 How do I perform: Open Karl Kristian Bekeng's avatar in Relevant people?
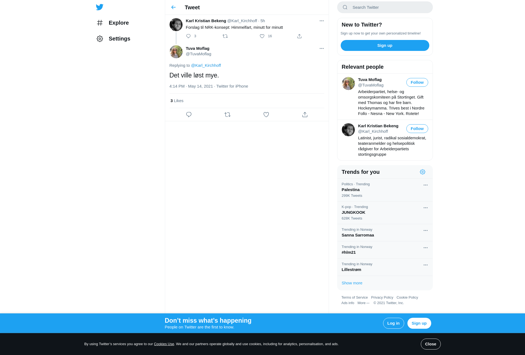[348, 130]
